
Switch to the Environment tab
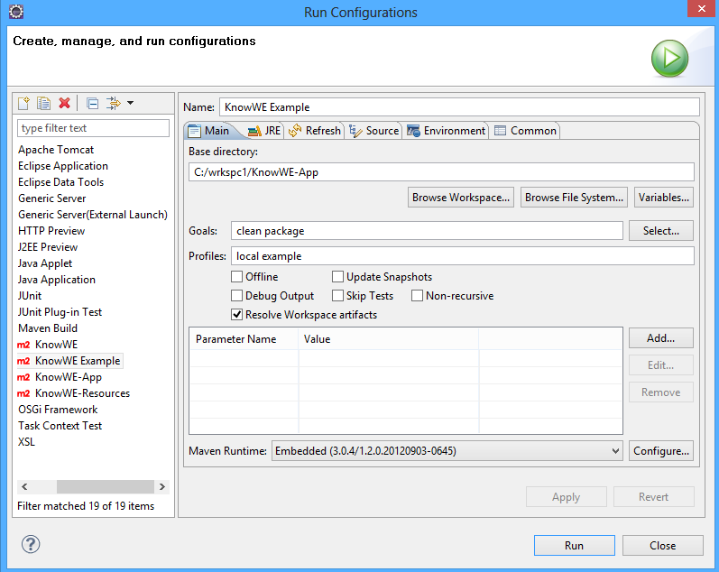pos(447,131)
